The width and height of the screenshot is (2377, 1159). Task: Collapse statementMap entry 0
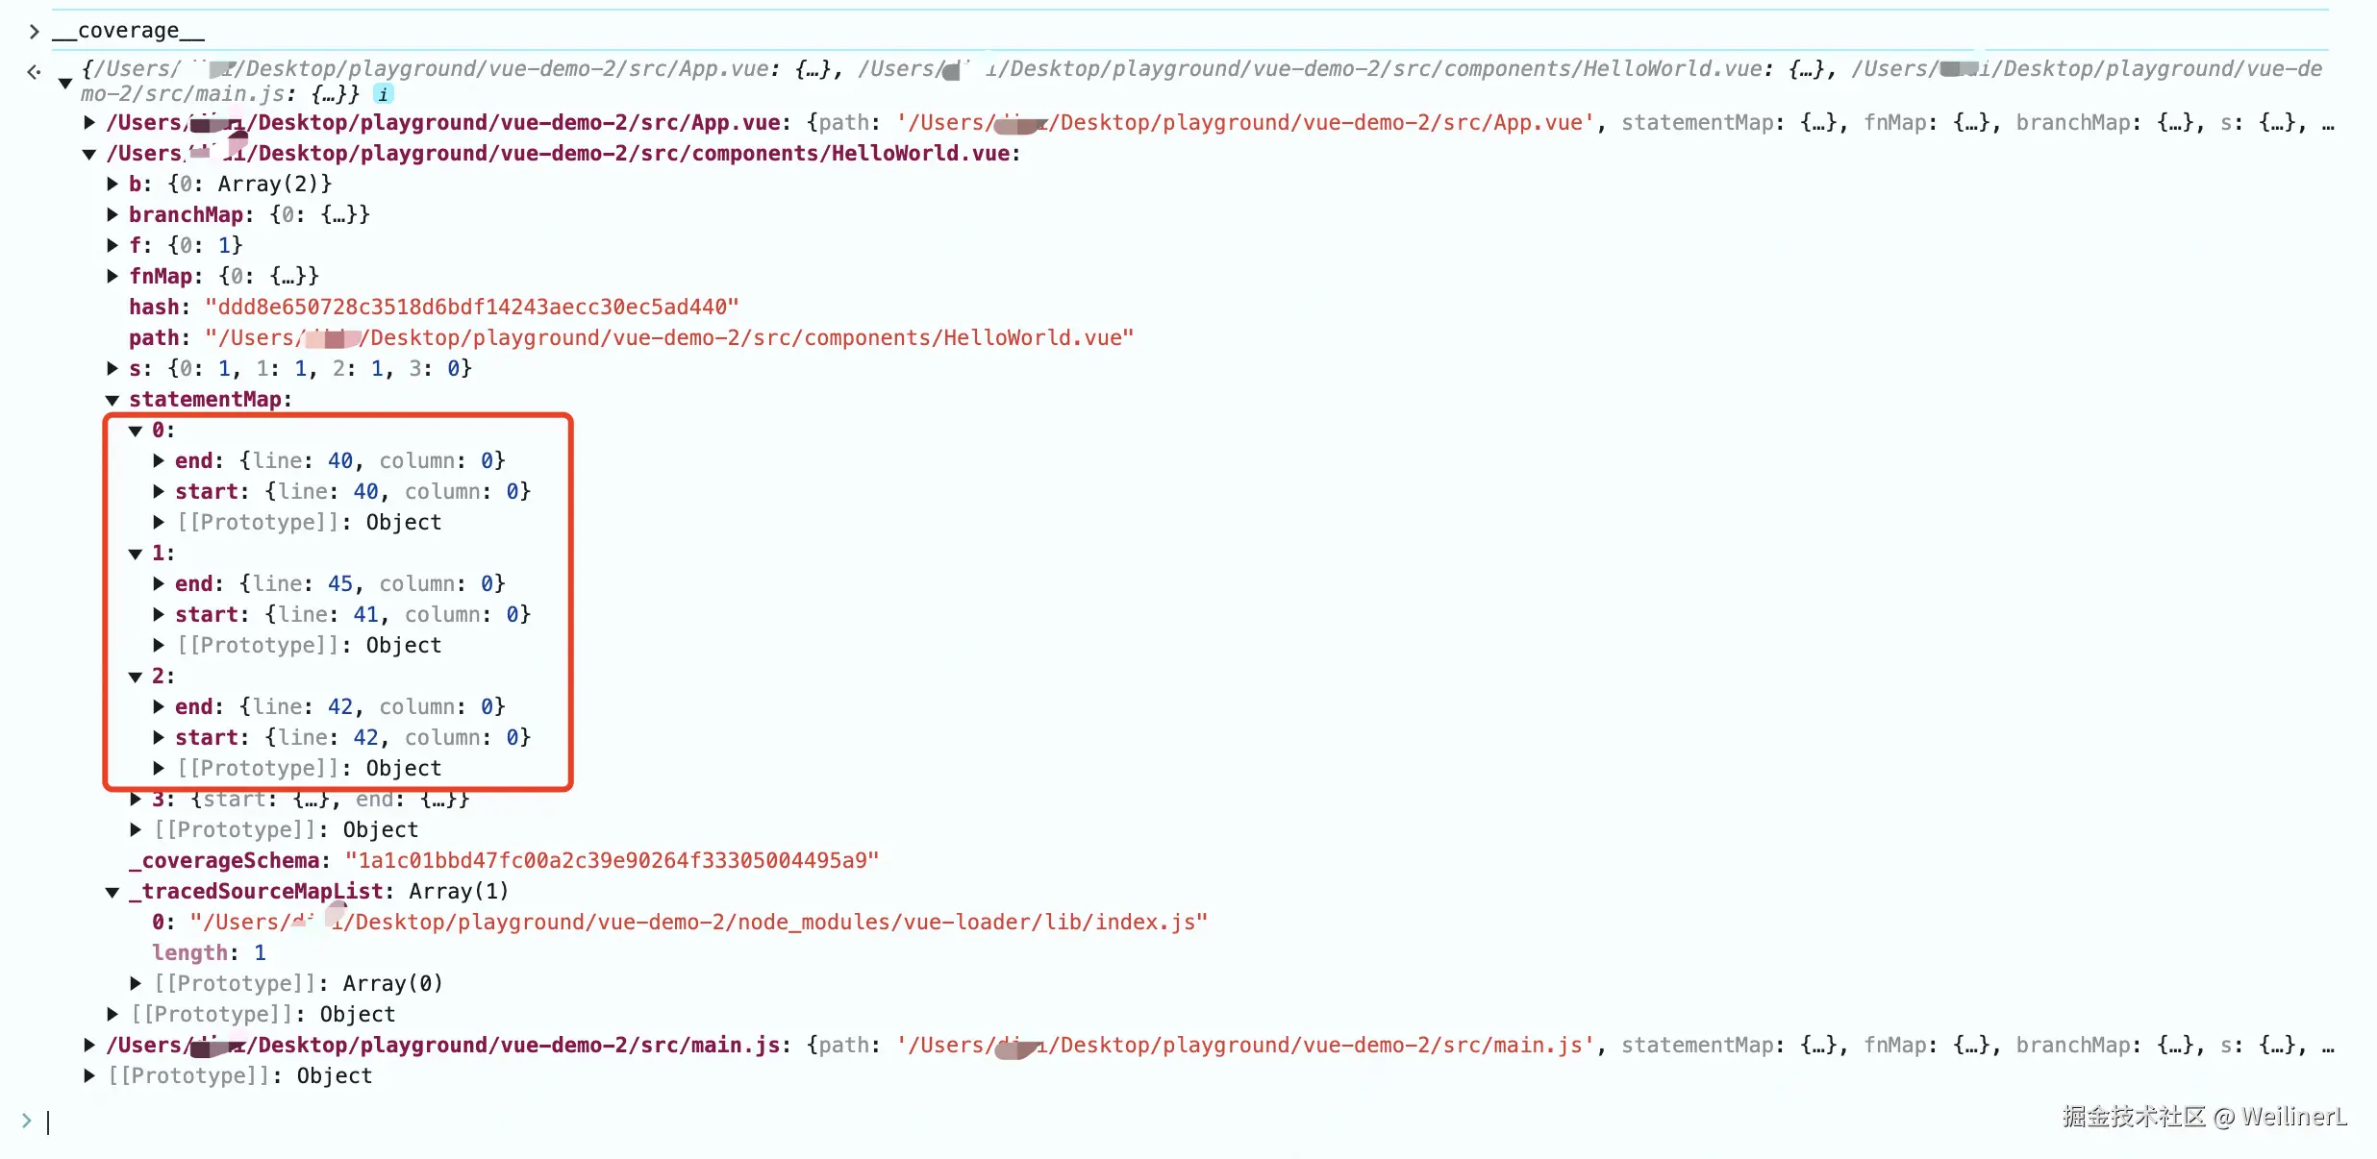click(x=136, y=431)
